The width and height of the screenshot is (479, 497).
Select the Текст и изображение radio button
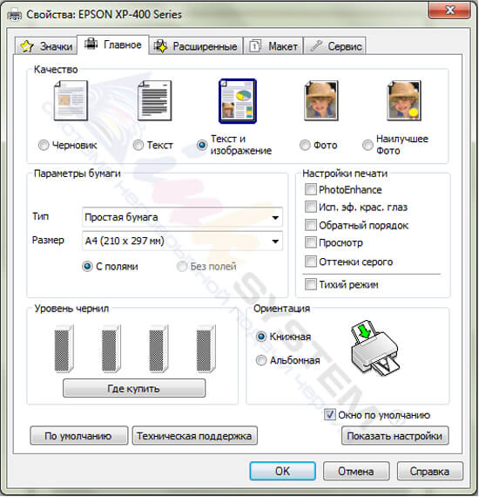tap(202, 145)
